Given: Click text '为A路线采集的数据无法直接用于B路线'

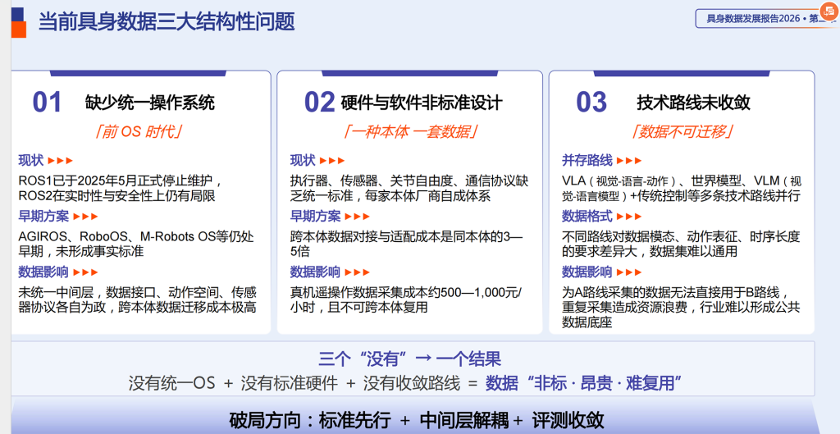Looking at the screenshot, I should point(674,293).
